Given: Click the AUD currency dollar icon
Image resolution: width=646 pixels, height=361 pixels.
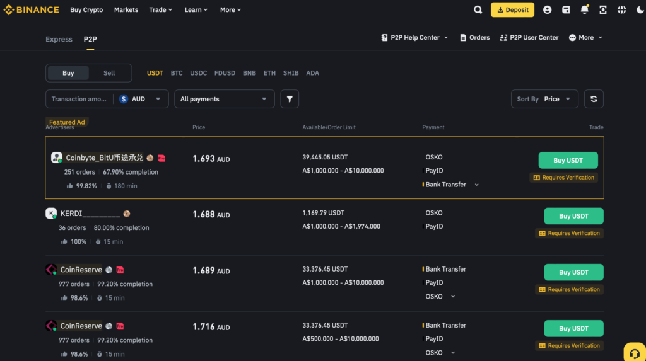Looking at the screenshot, I should pyautogui.click(x=124, y=99).
